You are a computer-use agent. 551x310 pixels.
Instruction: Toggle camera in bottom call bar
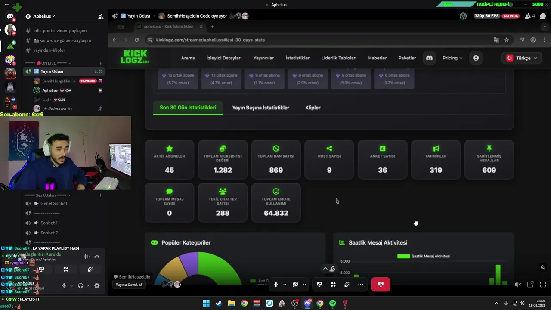point(295,284)
